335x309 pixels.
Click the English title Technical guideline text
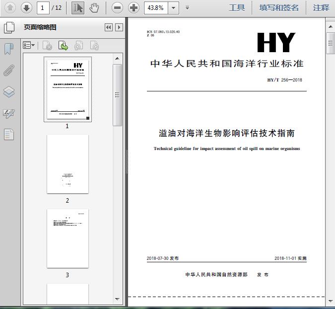(x=227, y=149)
